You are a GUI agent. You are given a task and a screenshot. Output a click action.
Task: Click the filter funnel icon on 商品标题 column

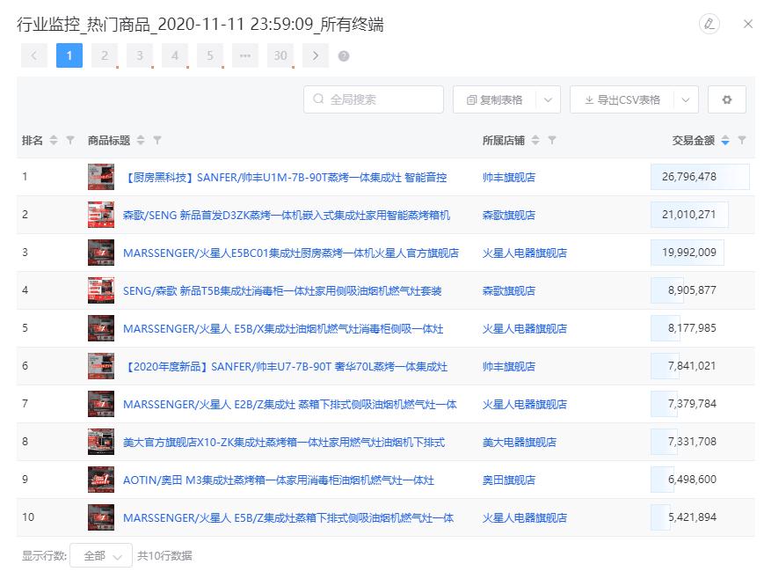click(157, 139)
